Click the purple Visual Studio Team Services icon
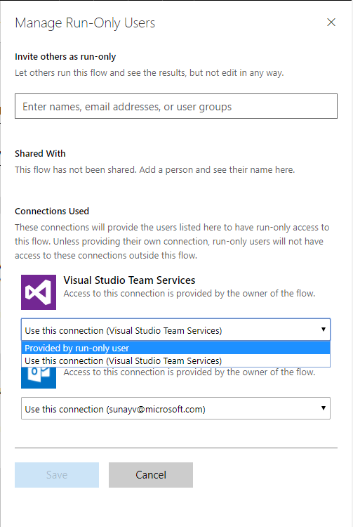353x527 pixels. pyautogui.click(x=39, y=292)
